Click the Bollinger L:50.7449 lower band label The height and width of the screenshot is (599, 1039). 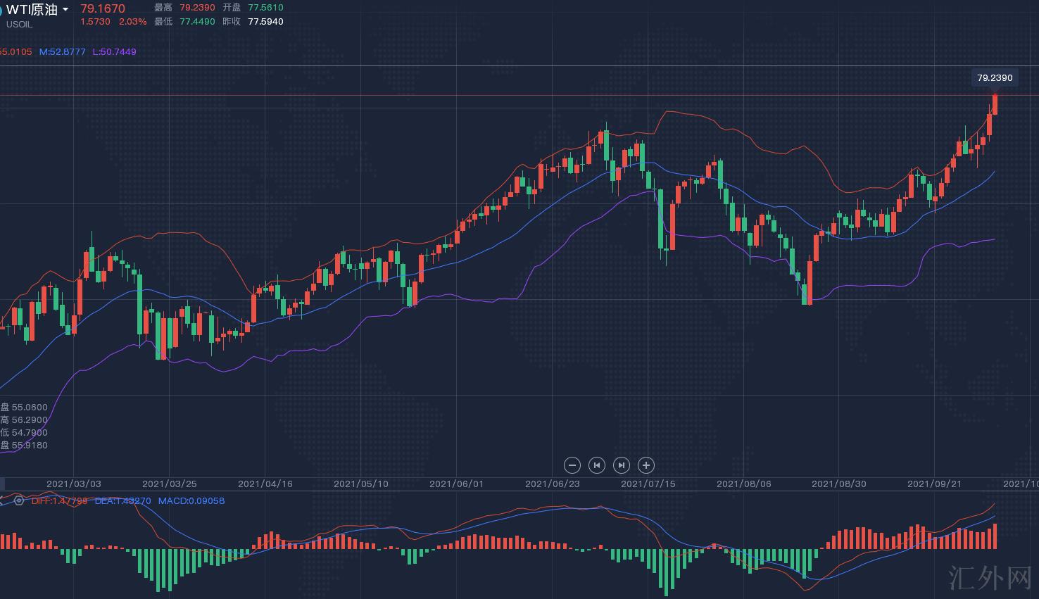[x=114, y=51]
